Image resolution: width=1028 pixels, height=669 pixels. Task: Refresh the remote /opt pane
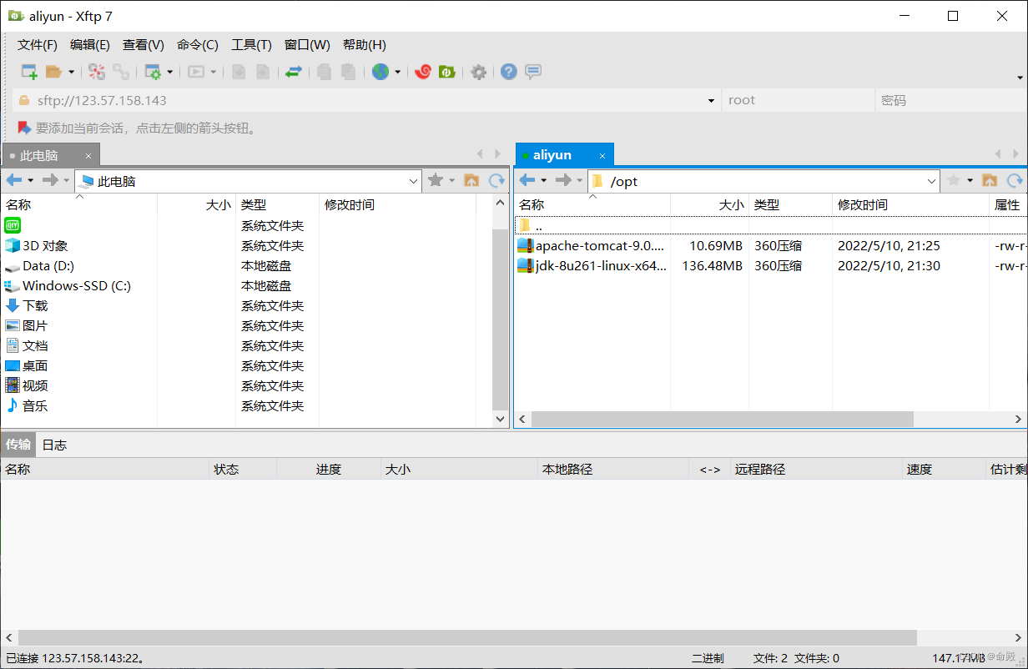[x=1015, y=180]
